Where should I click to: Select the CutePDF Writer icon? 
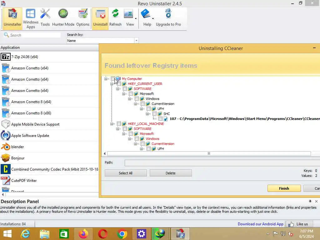click(x=6, y=180)
